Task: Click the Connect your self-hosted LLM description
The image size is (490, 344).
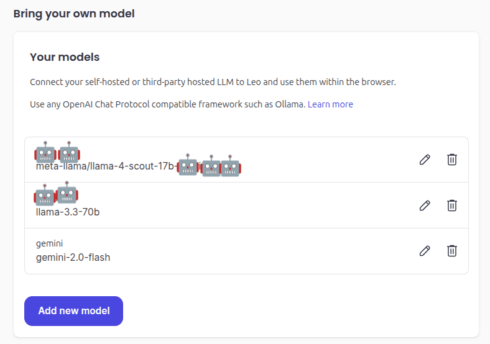Action: point(213,82)
